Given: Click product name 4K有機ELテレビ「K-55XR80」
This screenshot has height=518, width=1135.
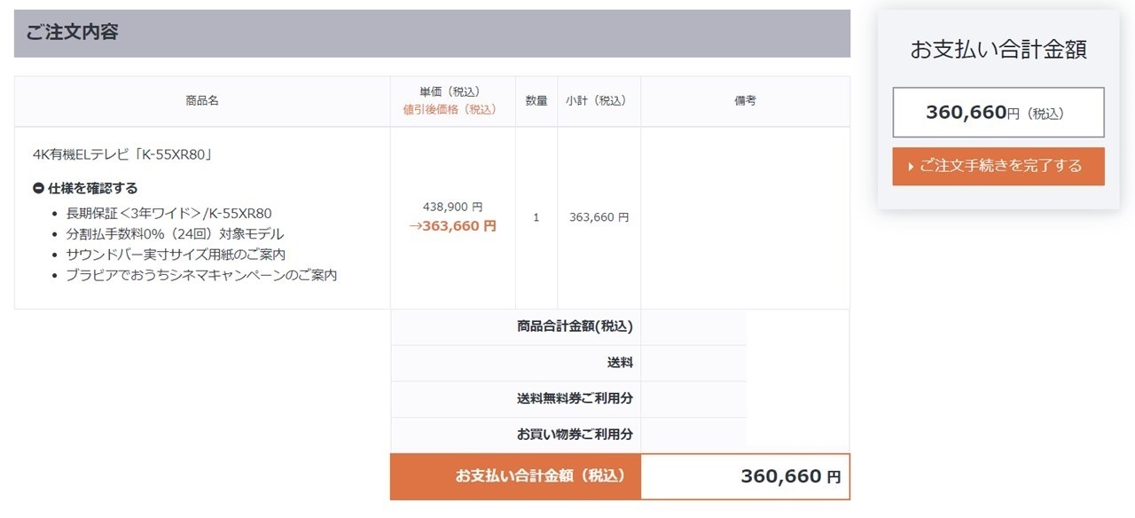Looking at the screenshot, I should coord(121,154).
